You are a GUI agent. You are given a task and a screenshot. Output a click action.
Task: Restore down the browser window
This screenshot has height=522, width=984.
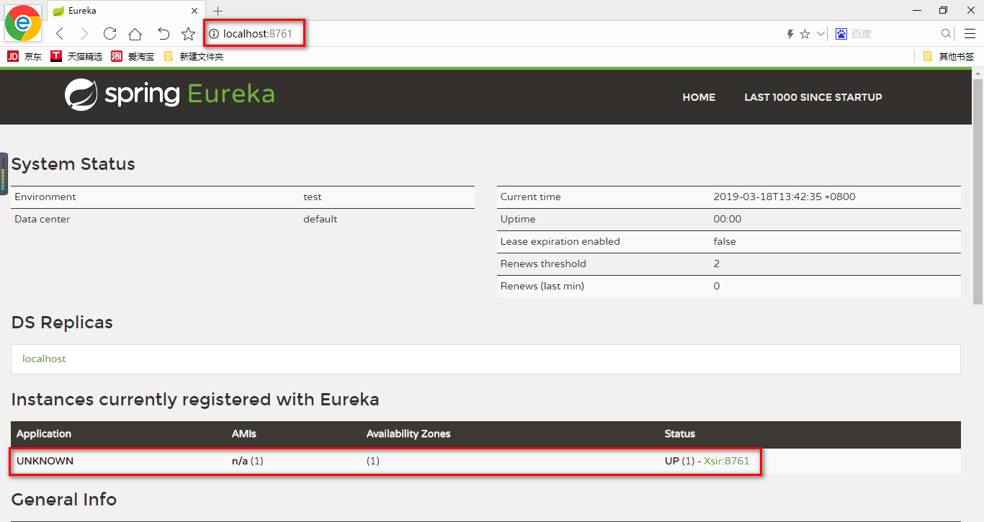(x=944, y=10)
